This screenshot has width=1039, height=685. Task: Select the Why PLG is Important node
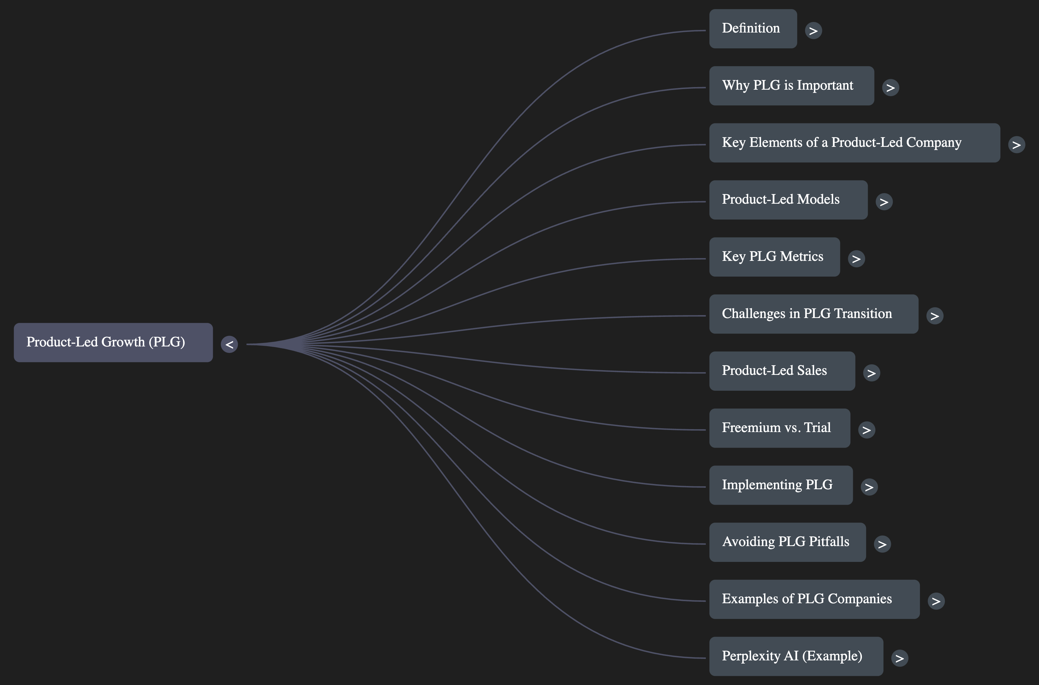point(791,86)
